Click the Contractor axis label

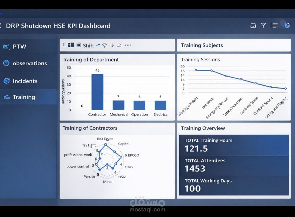pyautogui.click(x=97, y=115)
